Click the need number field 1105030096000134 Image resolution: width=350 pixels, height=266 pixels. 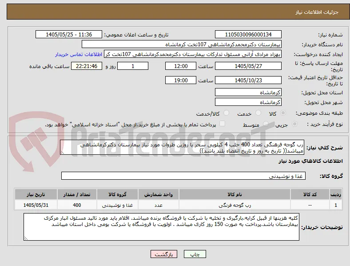click(x=248, y=34)
